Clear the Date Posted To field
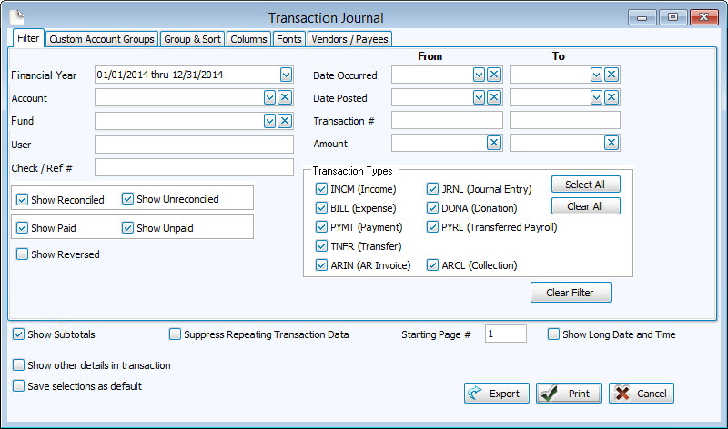 coord(612,97)
